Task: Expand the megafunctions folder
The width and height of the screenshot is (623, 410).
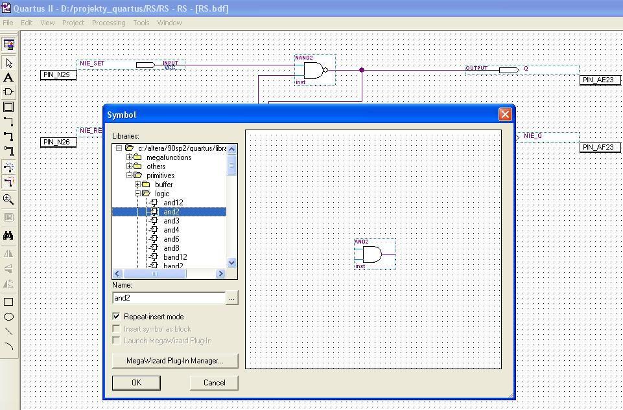Action: (x=129, y=157)
